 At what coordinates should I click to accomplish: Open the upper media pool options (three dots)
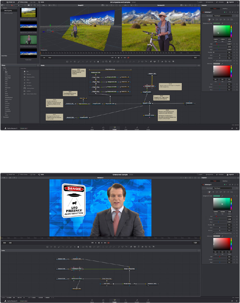pos(38,5)
